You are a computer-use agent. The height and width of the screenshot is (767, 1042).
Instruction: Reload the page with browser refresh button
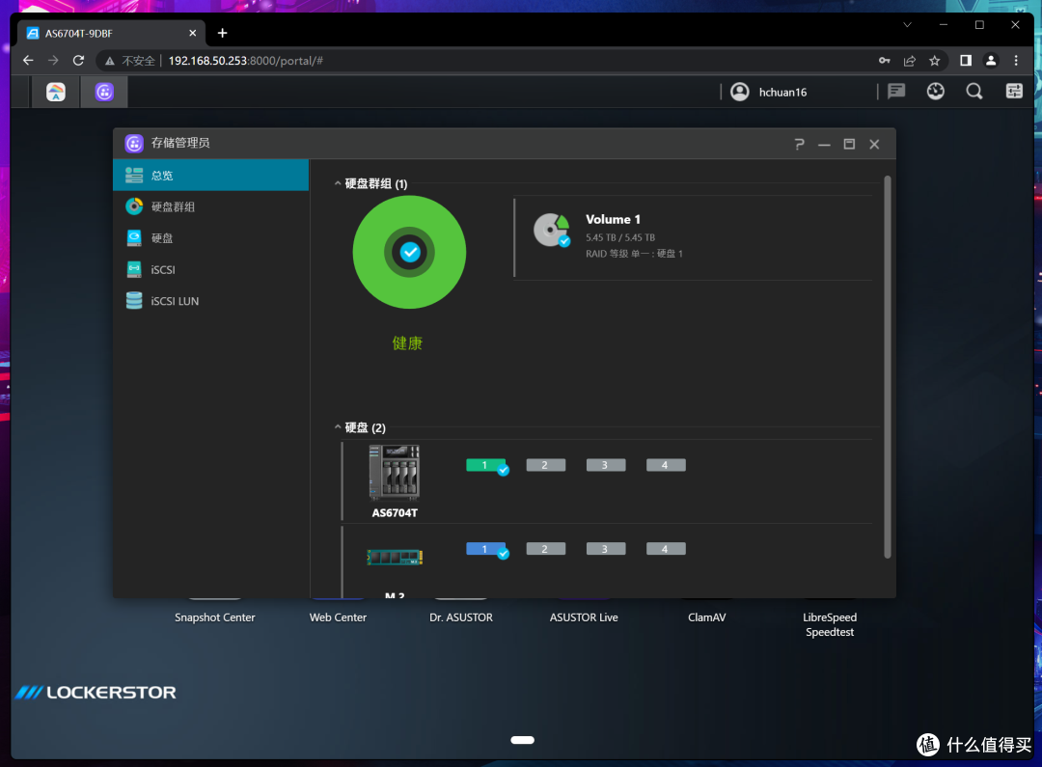pos(78,61)
